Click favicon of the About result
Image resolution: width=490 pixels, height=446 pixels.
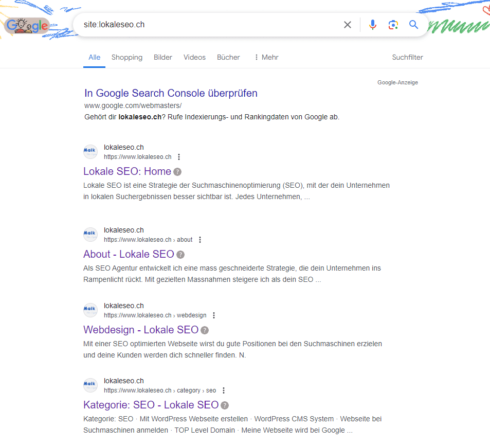(x=90, y=235)
